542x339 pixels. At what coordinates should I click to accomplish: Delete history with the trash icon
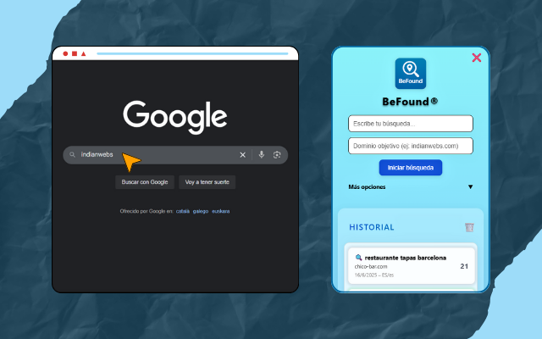point(469,227)
